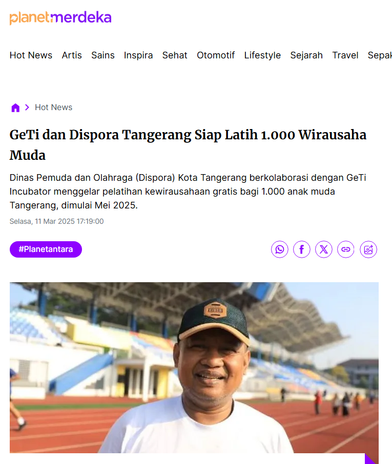Share article on X icon
Image resolution: width=392 pixels, height=464 pixels.
[x=324, y=249]
